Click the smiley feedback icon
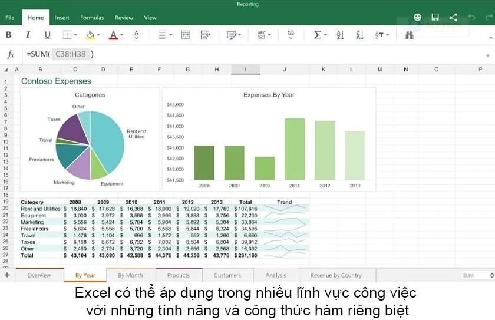495x320 pixels. click(417, 17)
